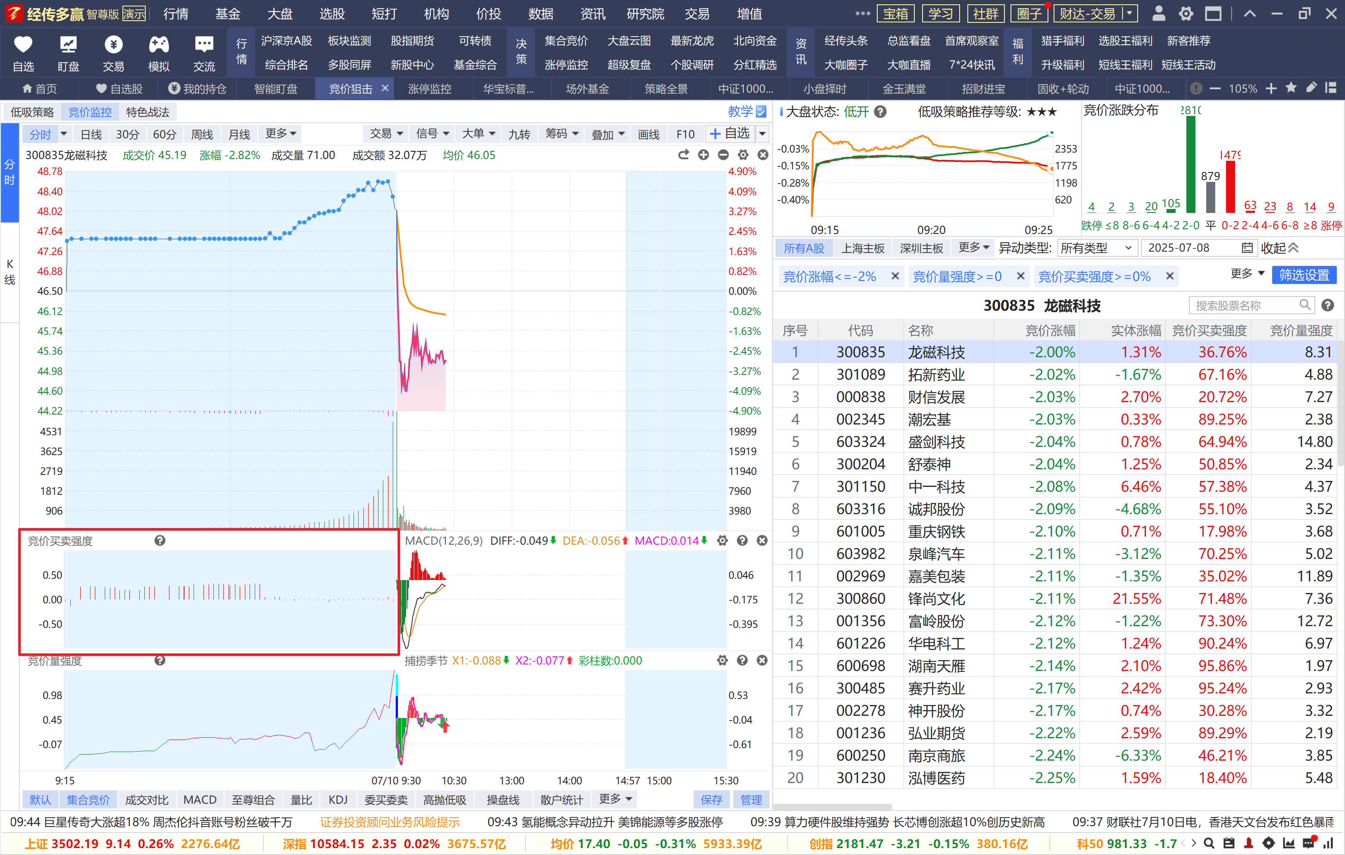
Task: Click the 筛选设置 button
Action: (1304, 275)
